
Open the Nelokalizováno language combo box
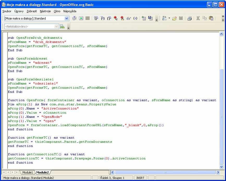[x=32, y=27]
